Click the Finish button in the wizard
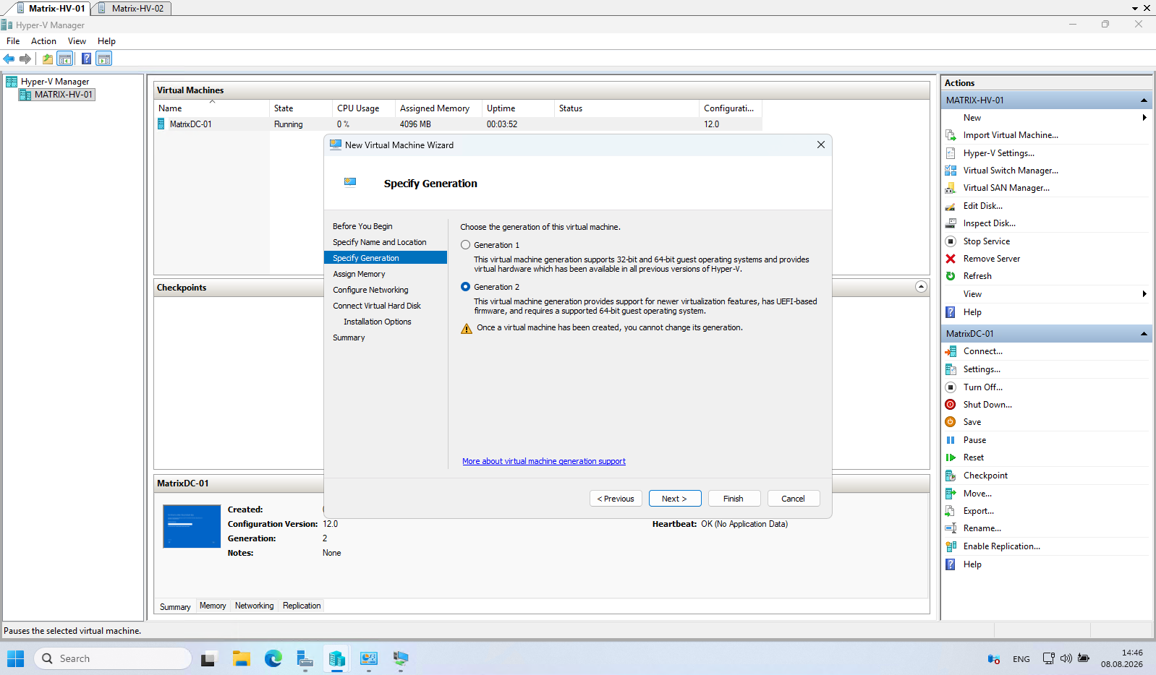Image resolution: width=1156 pixels, height=675 pixels. [x=734, y=499]
